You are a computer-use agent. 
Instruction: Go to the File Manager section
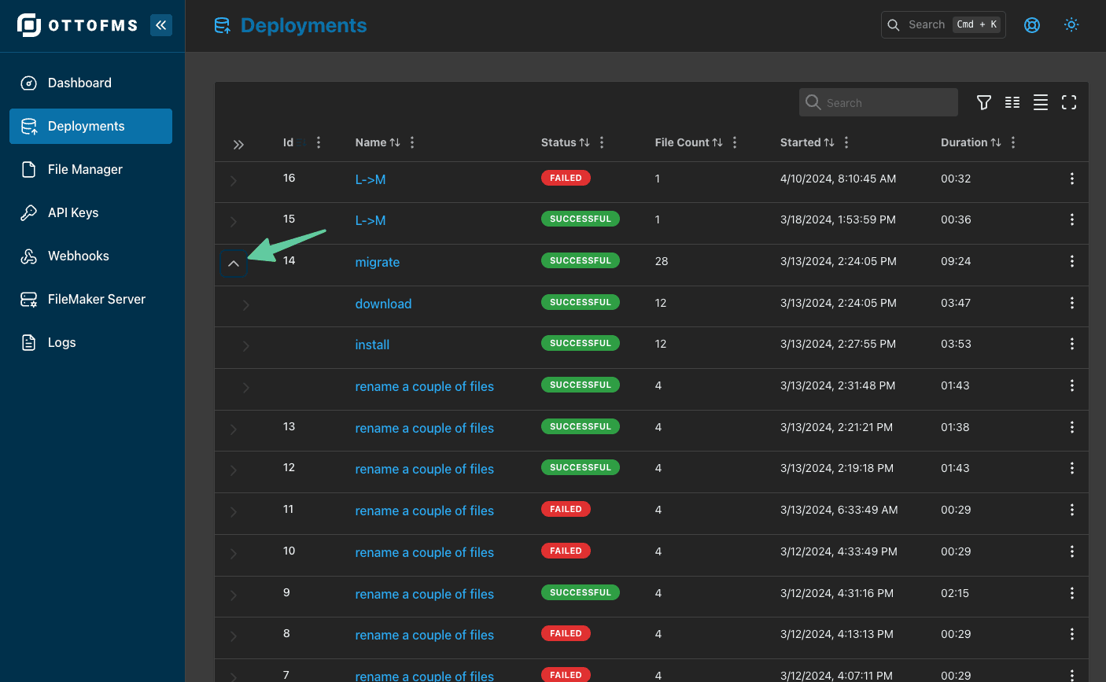point(86,169)
